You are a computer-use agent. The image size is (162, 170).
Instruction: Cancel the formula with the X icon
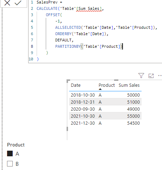pyautogui.click(x=7, y=2)
